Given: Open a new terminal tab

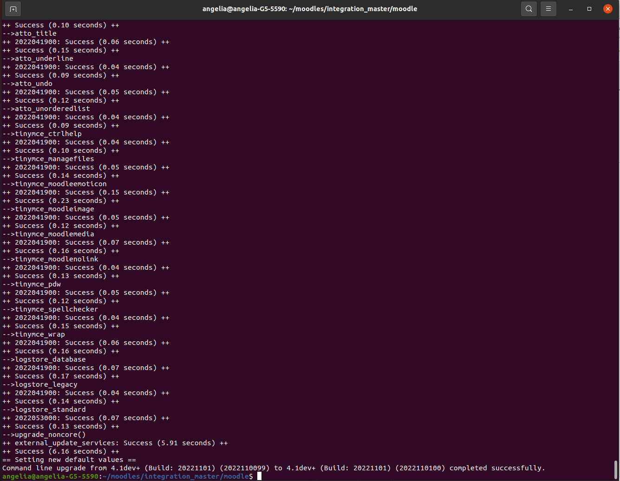Looking at the screenshot, I should click(x=13, y=9).
